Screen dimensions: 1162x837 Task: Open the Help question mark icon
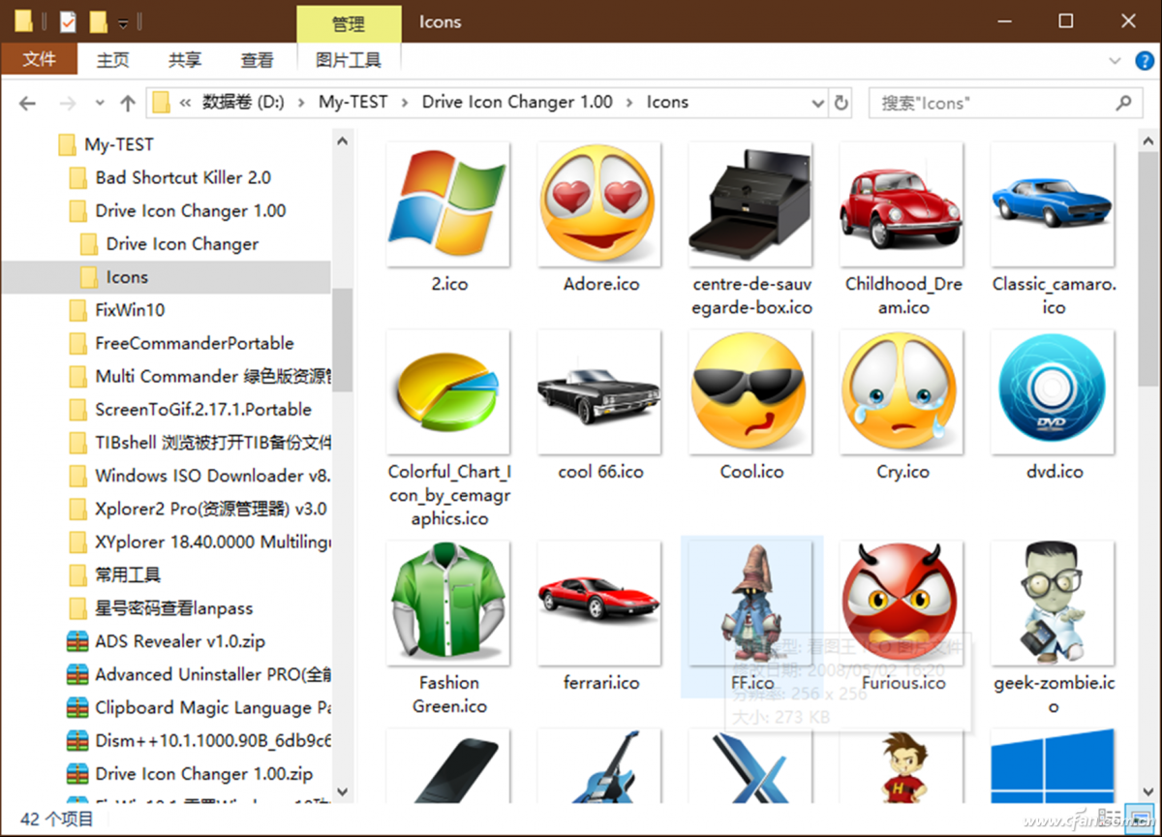1144,60
